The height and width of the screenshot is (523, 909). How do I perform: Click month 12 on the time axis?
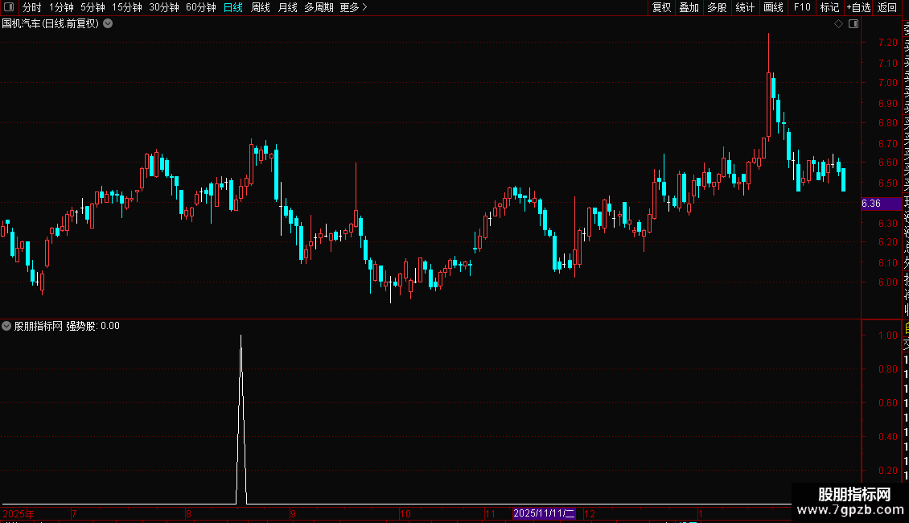point(590,513)
